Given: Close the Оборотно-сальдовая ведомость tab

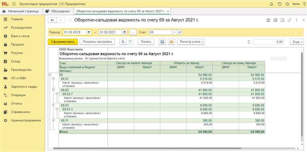Looking at the screenshot, I should pyautogui.click(x=168, y=11).
